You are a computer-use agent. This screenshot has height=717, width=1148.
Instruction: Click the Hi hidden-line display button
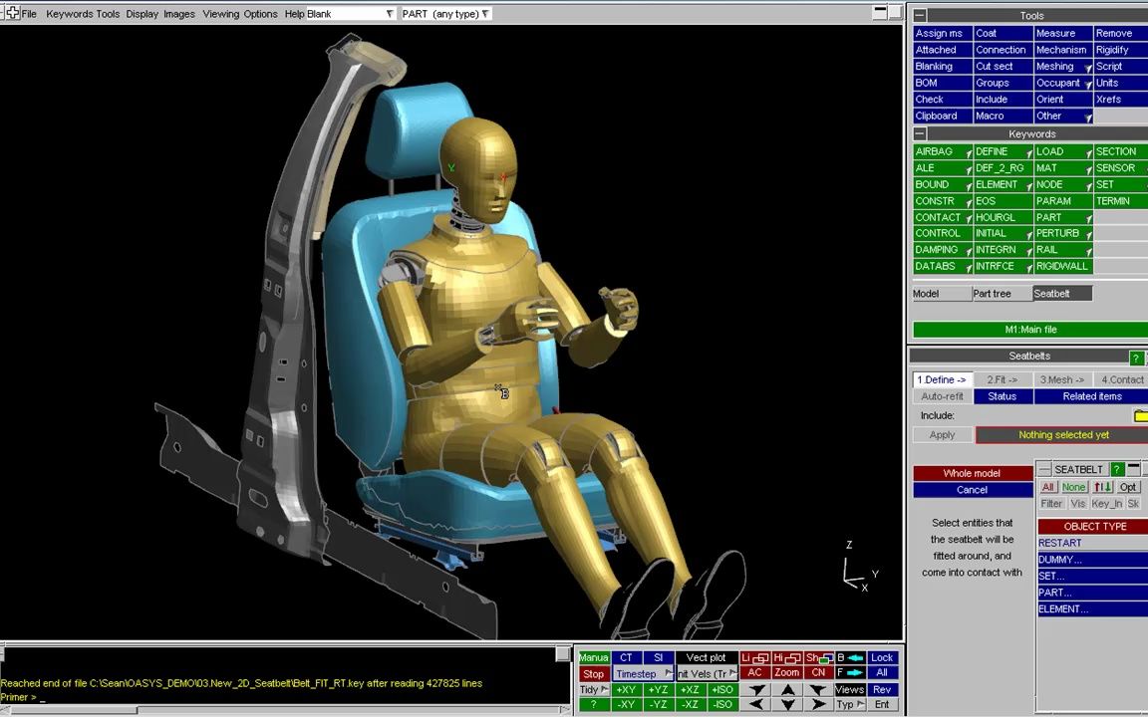[786, 657]
